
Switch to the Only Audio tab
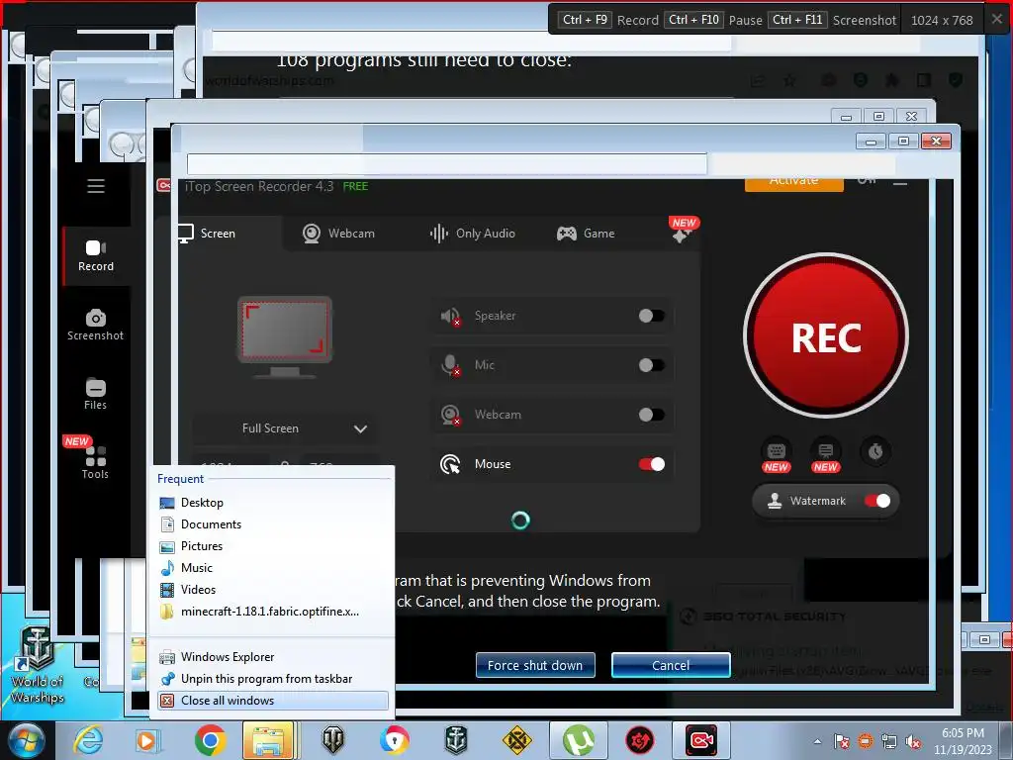pos(473,234)
